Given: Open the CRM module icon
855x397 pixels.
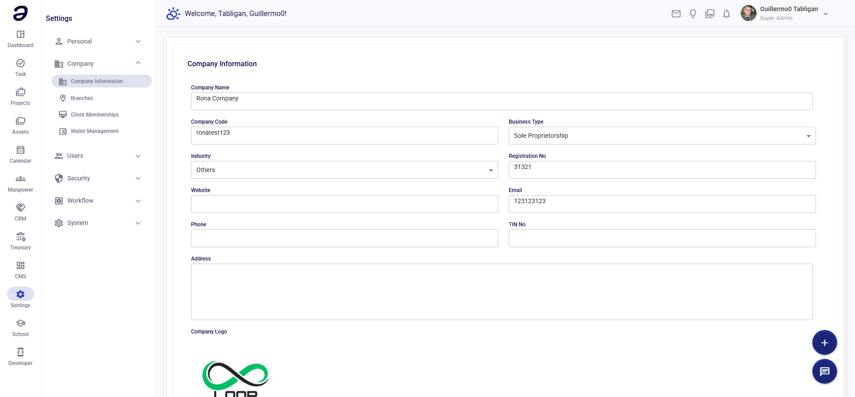Looking at the screenshot, I should point(20,208).
